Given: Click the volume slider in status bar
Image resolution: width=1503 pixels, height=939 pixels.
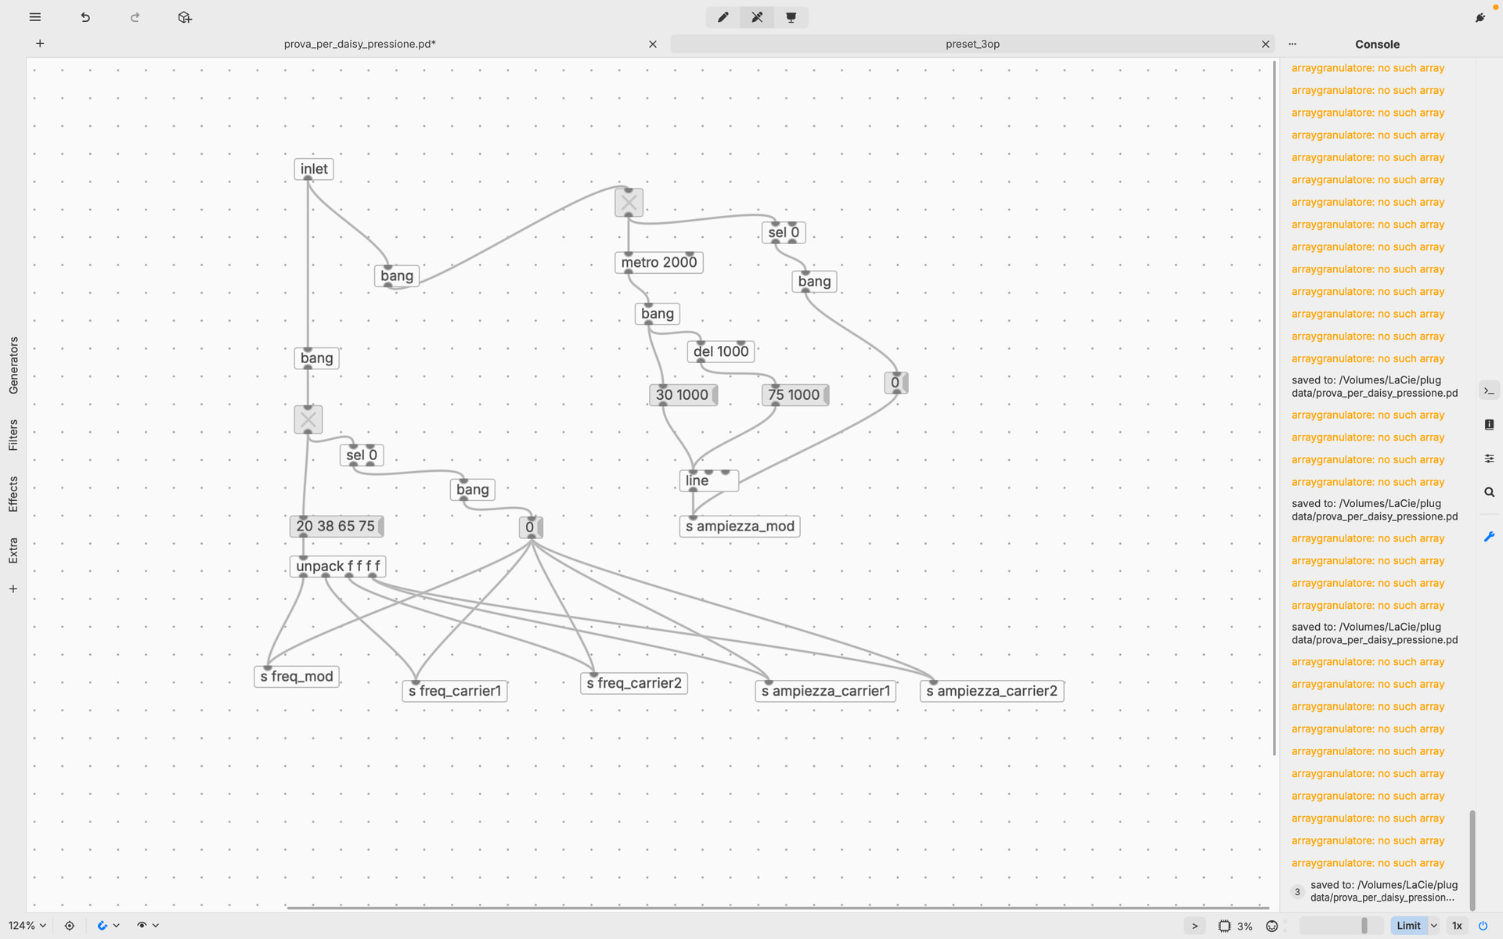Looking at the screenshot, I should pyautogui.click(x=1341, y=926).
